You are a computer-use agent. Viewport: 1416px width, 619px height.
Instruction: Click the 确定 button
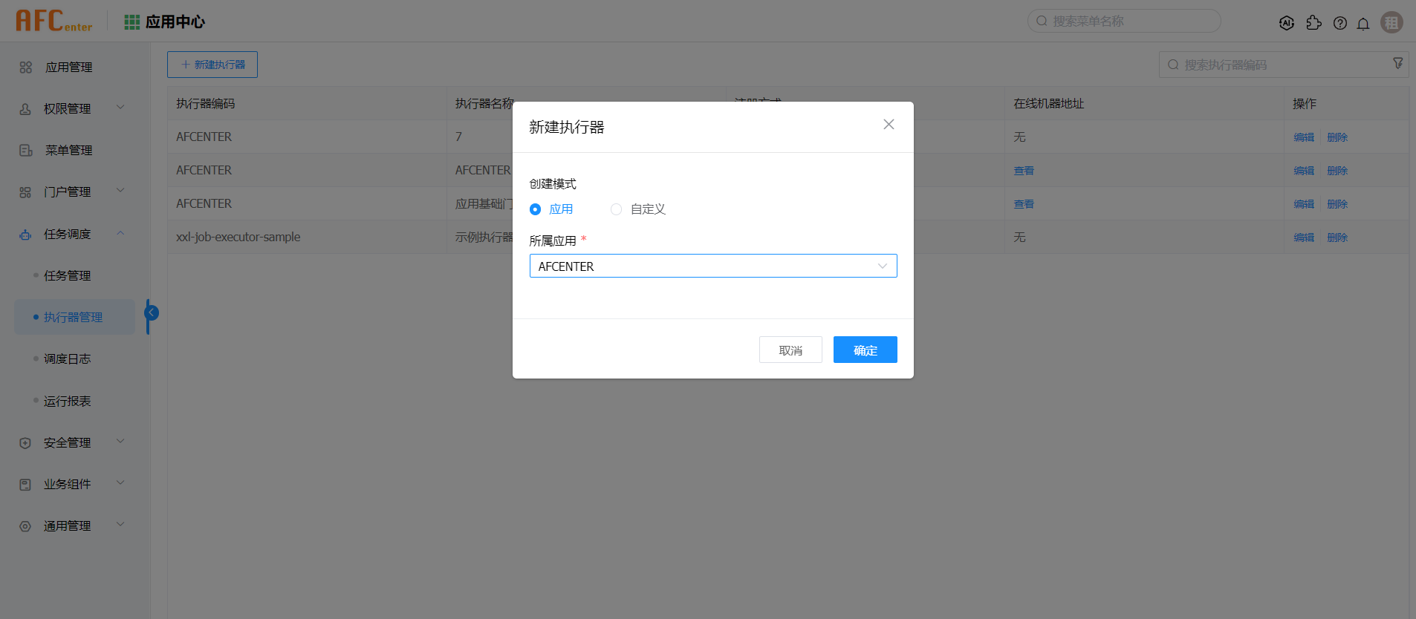[x=865, y=350]
